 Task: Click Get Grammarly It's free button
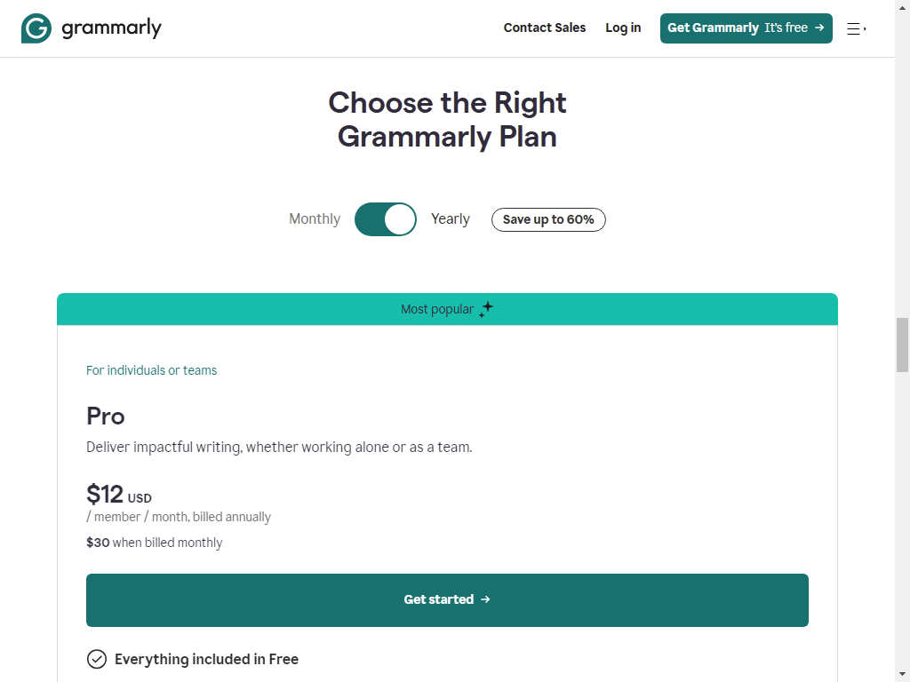pos(746,28)
